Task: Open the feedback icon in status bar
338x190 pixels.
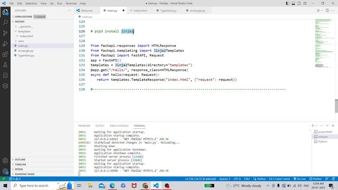Action: click(x=327, y=179)
